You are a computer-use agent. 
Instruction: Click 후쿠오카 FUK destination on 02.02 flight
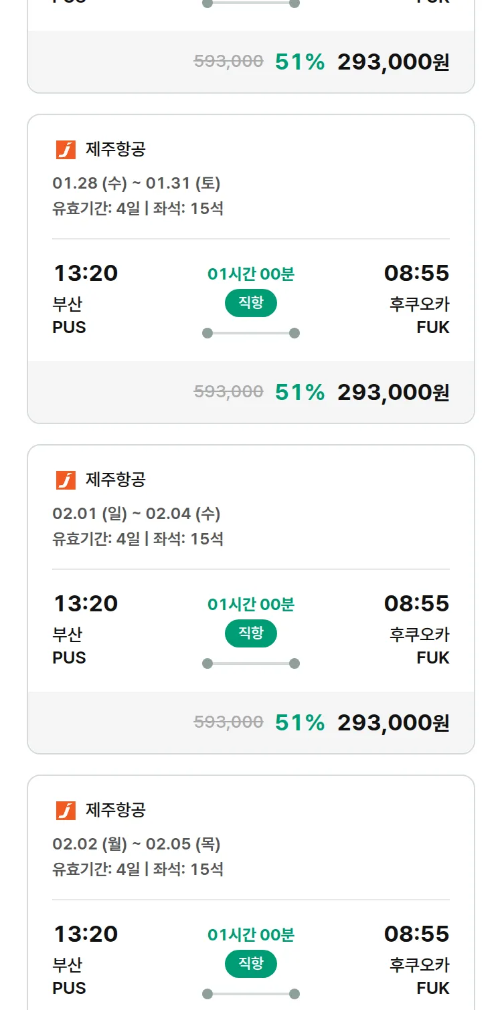point(420,976)
